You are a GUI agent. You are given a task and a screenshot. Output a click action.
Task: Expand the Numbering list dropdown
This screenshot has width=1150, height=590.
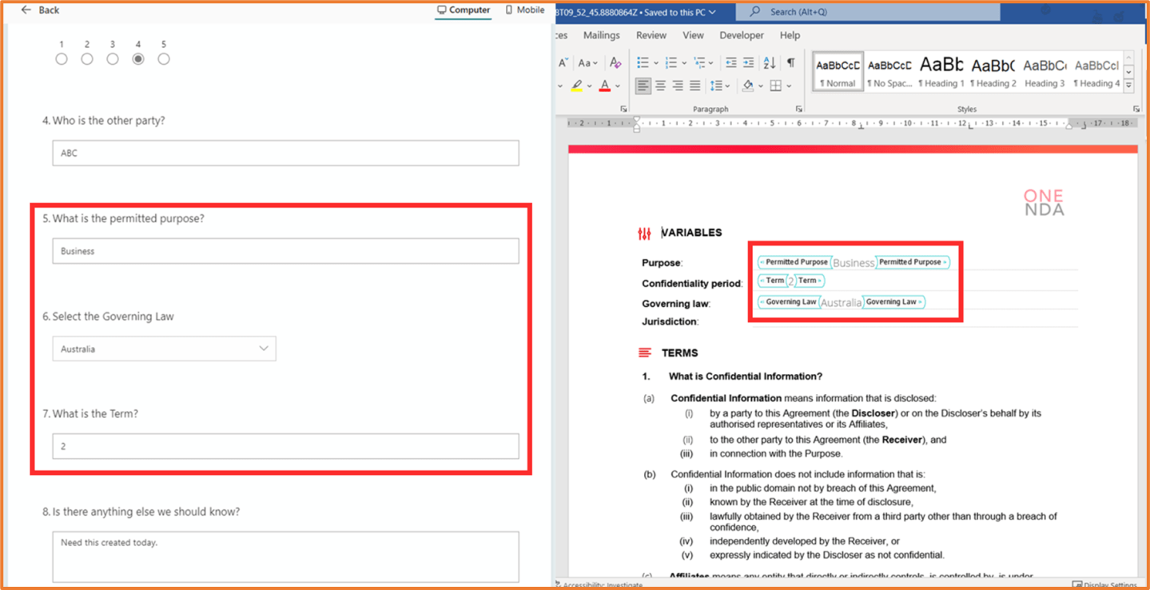coord(683,62)
